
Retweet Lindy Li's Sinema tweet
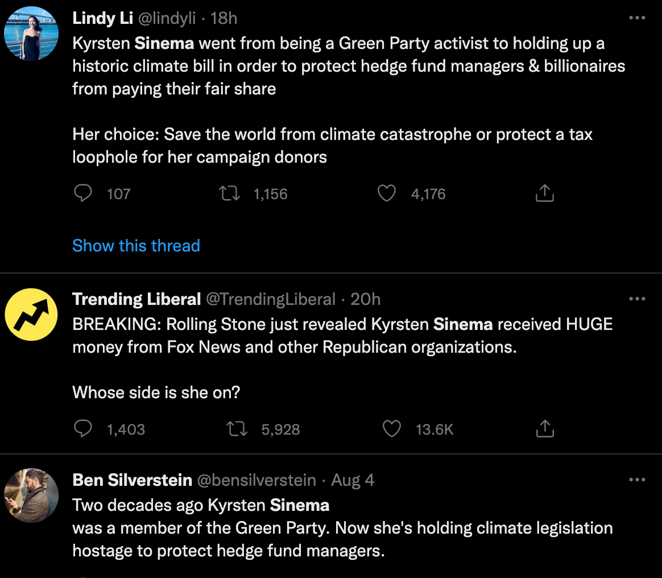coord(230,193)
